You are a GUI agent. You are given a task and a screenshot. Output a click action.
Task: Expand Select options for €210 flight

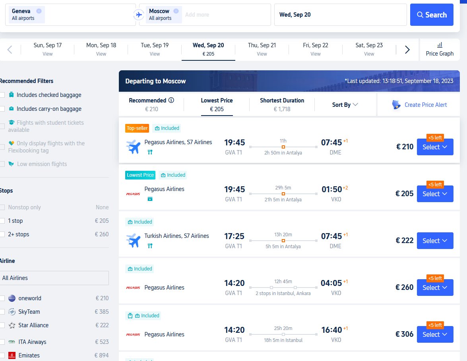click(435, 147)
